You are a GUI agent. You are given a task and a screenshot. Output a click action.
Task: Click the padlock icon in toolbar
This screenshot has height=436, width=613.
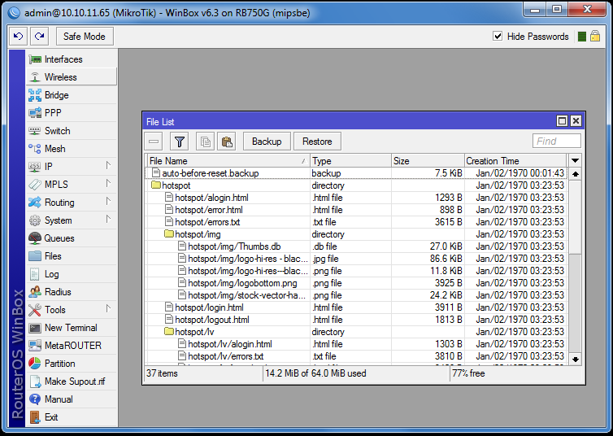[595, 37]
